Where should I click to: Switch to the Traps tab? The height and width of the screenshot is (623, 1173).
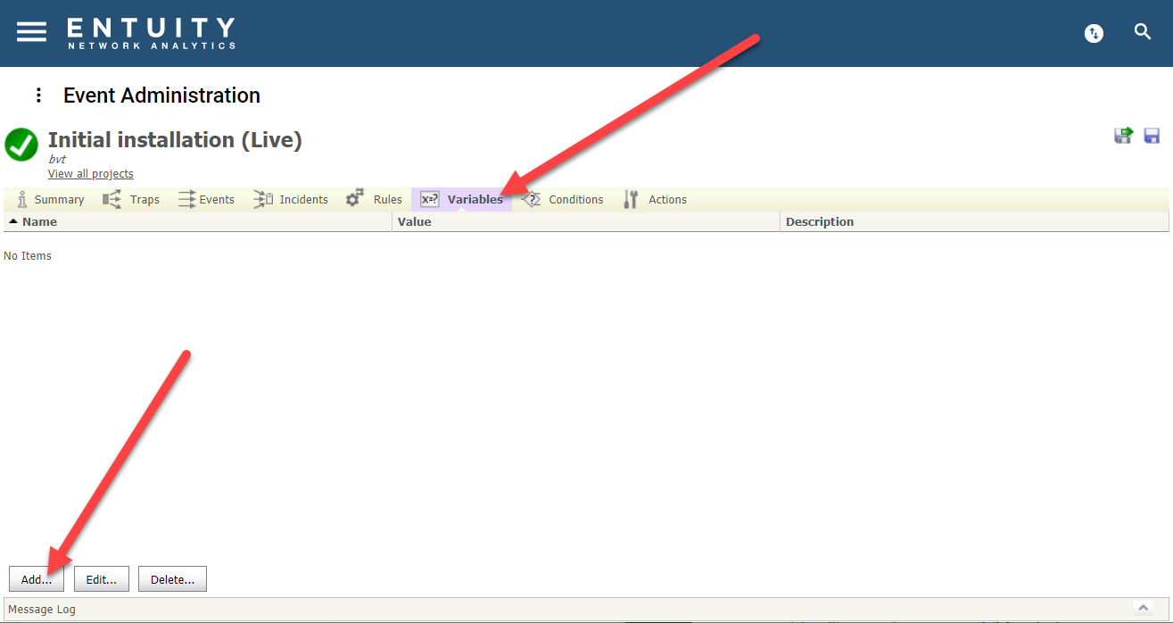click(131, 200)
